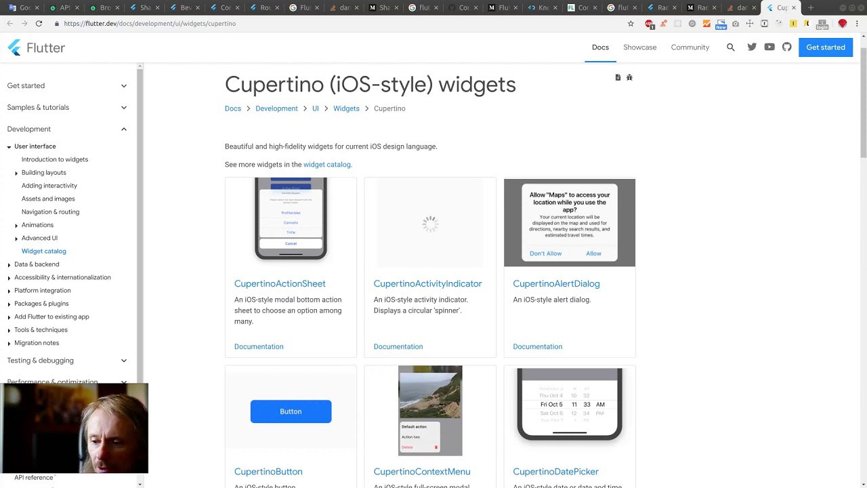Open Migration notes in sidebar
Image resolution: width=867 pixels, height=488 pixels.
click(x=37, y=343)
